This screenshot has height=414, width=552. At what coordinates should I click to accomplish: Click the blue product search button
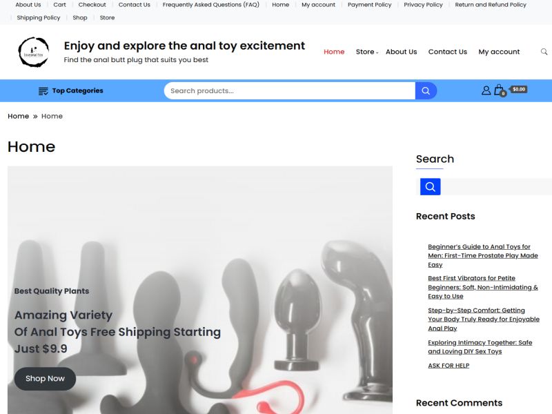pos(426,91)
